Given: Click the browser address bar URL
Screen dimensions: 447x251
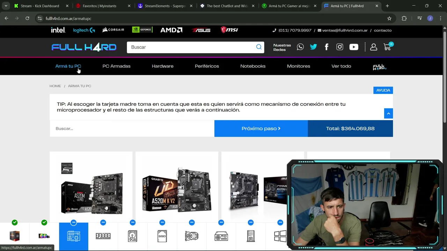Looking at the screenshot, I should 68,18.
